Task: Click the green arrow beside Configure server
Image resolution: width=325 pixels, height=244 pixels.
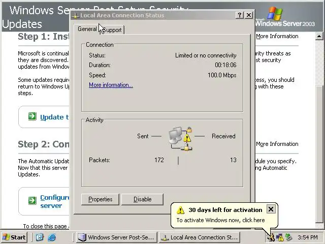Action: pos(32,200)
